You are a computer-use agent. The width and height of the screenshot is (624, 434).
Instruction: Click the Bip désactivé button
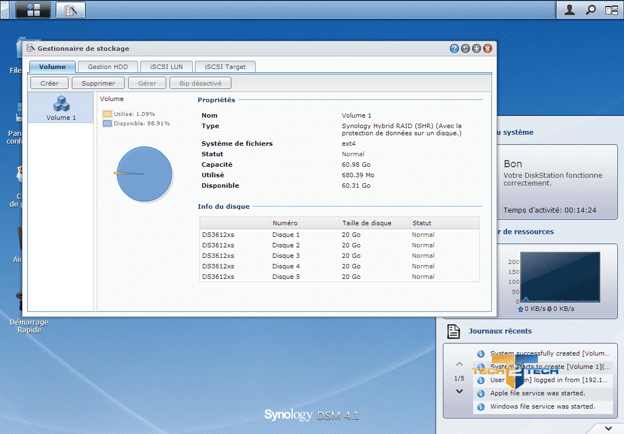(x=200, y=83)
